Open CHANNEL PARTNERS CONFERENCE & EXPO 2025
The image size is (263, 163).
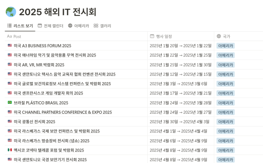click(x=63, y=112)
